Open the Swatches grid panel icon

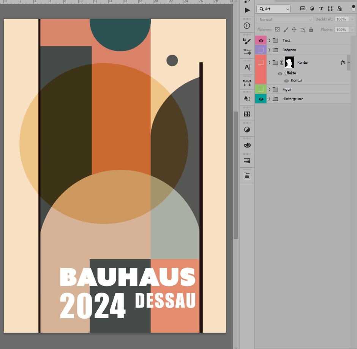[247, 160]
